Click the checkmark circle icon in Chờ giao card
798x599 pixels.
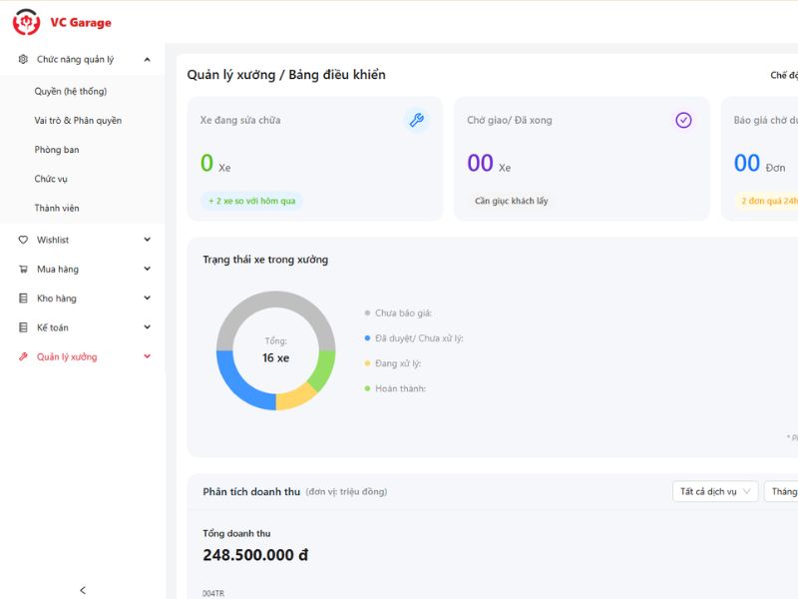[683, 120]
